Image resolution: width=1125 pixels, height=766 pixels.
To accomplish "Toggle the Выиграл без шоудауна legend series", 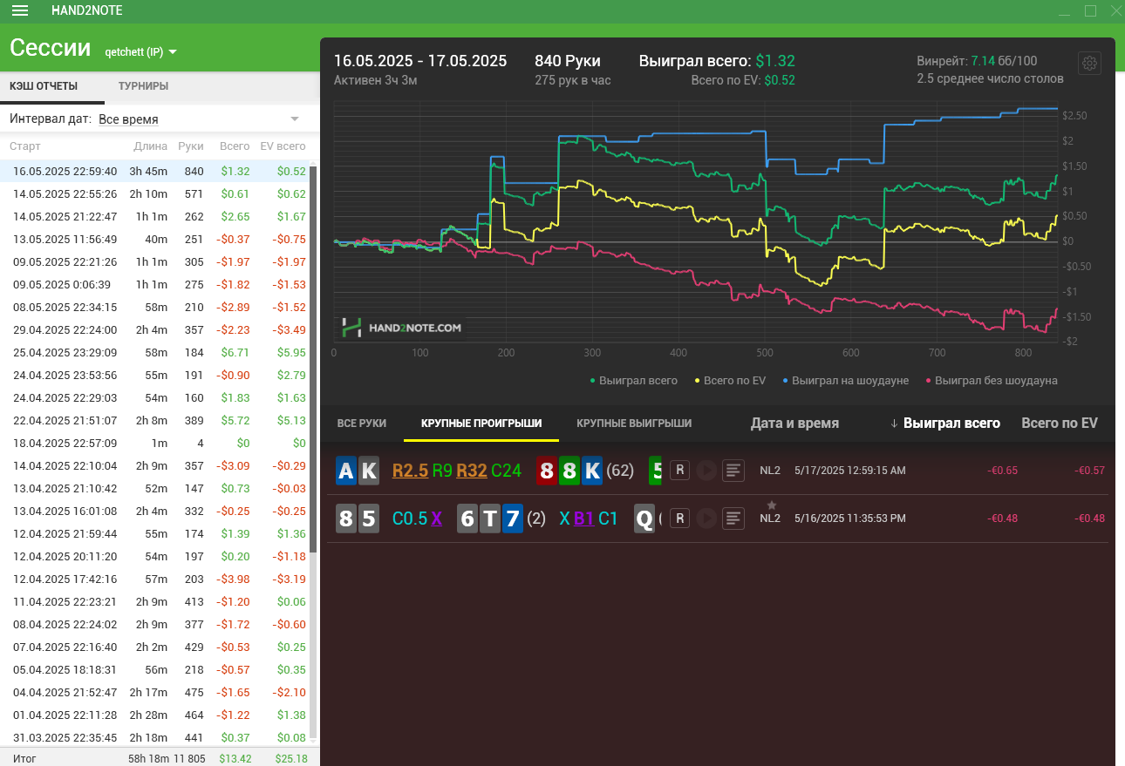I will tap(992, 380).
